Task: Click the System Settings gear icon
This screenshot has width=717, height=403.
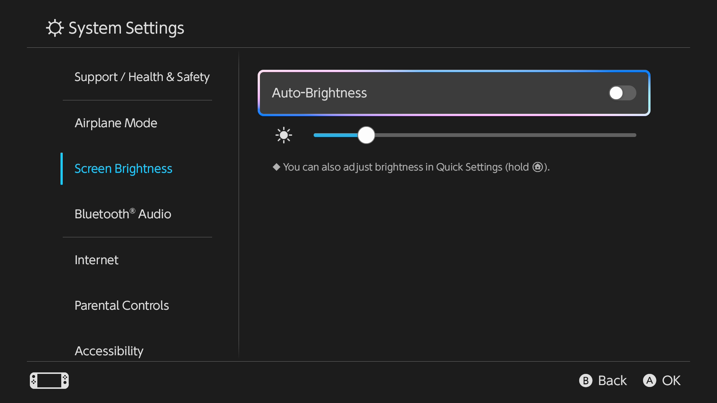Action: (x=55, y=28)
